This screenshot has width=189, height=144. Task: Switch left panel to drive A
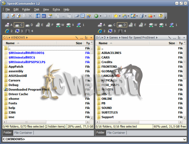(8, 25)
